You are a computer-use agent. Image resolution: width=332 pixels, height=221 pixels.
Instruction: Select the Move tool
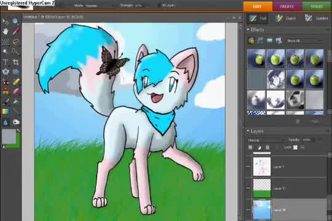(x=6, y=21)
